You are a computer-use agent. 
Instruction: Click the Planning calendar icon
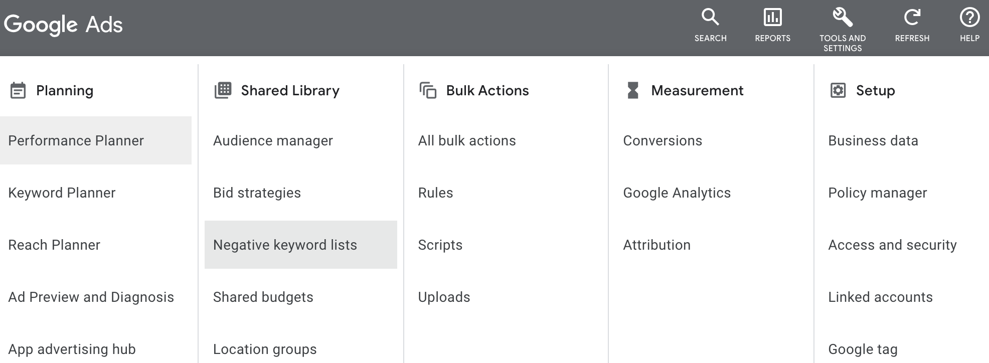18,91
